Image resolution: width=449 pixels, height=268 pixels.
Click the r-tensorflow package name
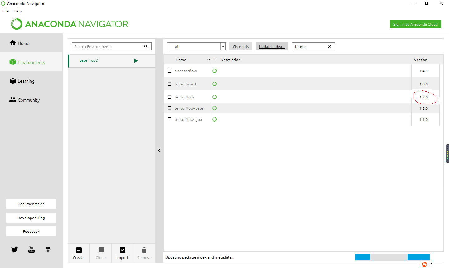tap(186, 71)
